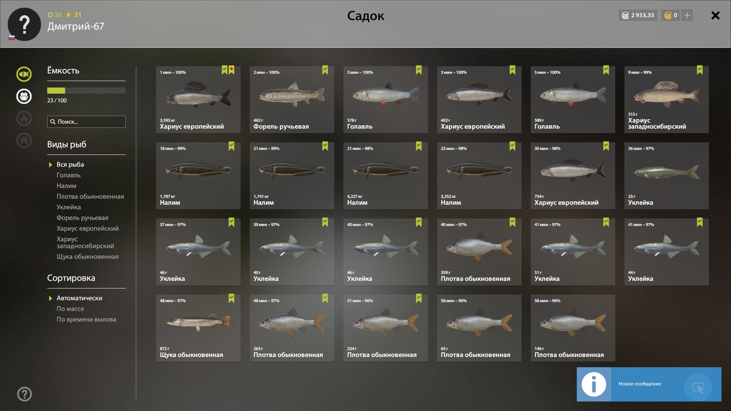Select the second sidebar basket icon
The height and width of the screenshot is (411, 731).
pos(24,96)
